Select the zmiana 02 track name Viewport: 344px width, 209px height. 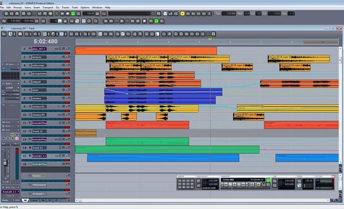click(x=39, y=106)
